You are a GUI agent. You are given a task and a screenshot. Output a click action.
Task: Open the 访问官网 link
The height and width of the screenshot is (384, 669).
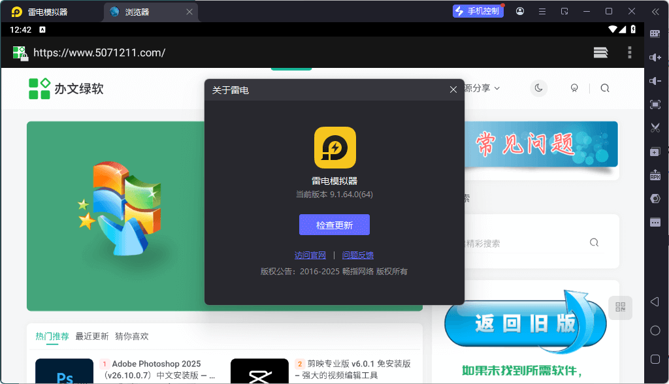tap(310, 255)
